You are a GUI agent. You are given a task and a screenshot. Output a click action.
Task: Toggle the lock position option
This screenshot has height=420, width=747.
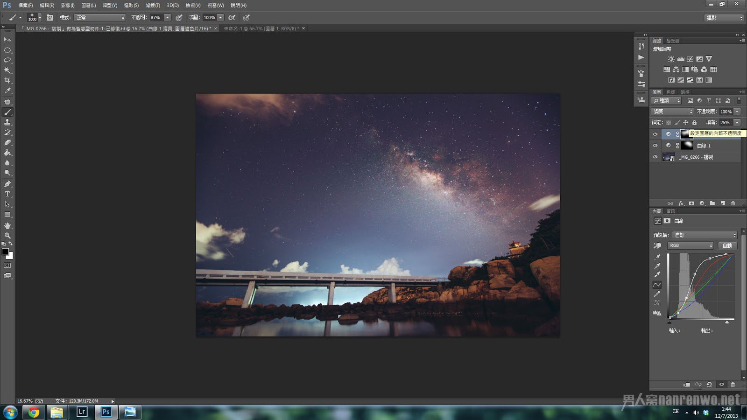tap(686, 123)
